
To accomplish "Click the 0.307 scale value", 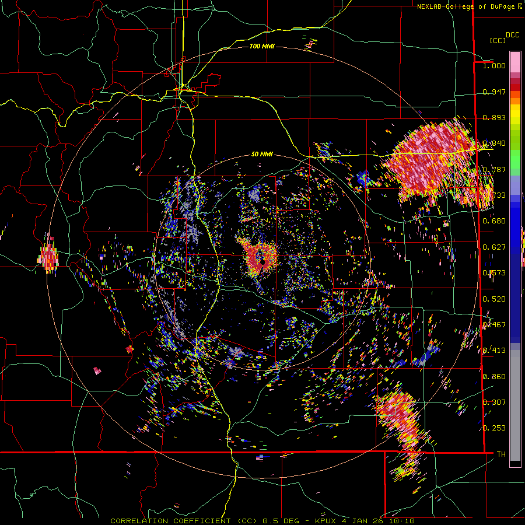I will coord(494,402).
